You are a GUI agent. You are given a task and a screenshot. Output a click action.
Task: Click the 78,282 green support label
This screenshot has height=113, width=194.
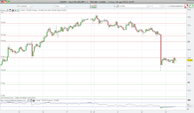click(x=3, y=70)
